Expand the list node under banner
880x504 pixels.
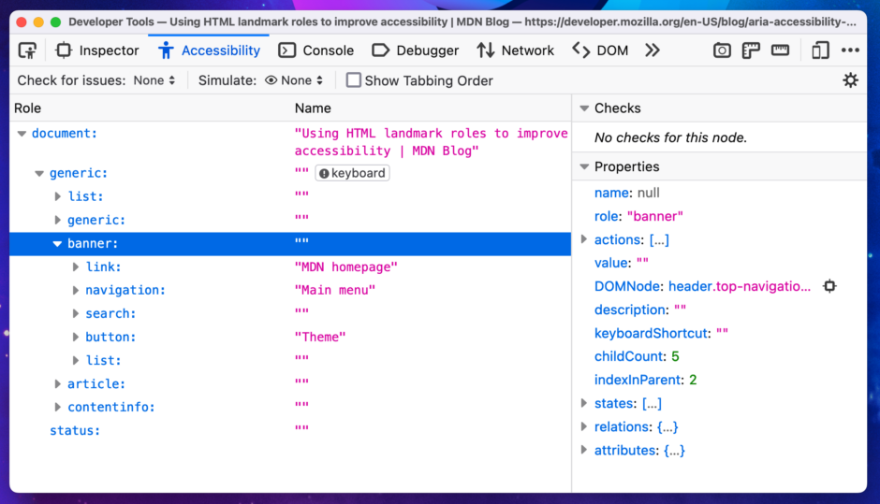click(75, 361)
